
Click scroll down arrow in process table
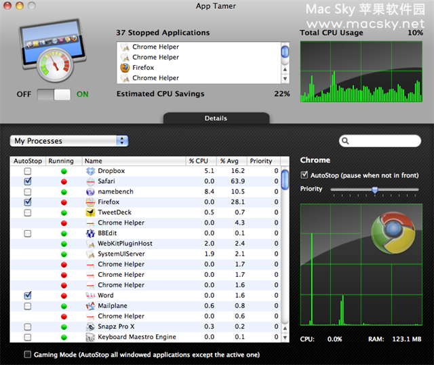[285, 338]
